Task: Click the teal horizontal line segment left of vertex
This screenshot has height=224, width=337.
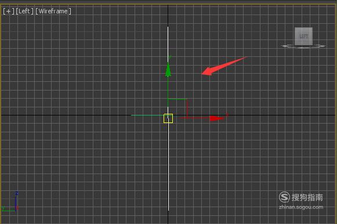Action: (147, 115)
